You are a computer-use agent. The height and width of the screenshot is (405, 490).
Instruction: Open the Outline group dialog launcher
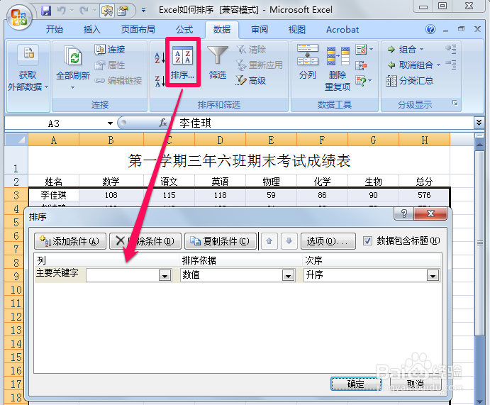click(x=455, y=103)
